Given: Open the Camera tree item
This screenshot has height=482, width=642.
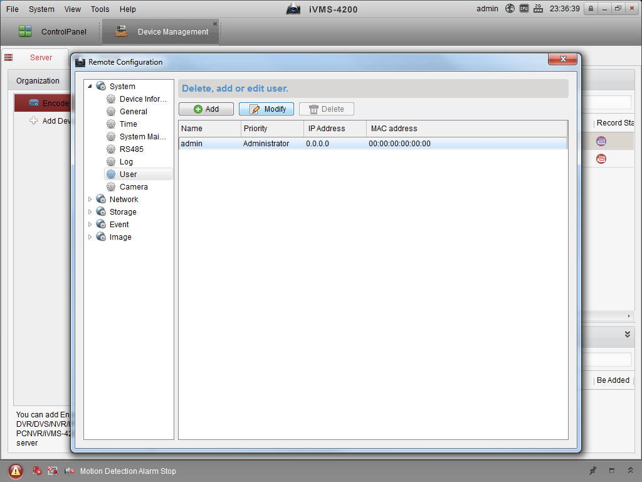Looking at the screenshot, I should pos(134,187).
